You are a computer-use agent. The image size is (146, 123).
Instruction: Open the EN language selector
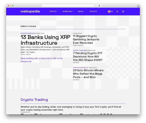click(112, 12)
